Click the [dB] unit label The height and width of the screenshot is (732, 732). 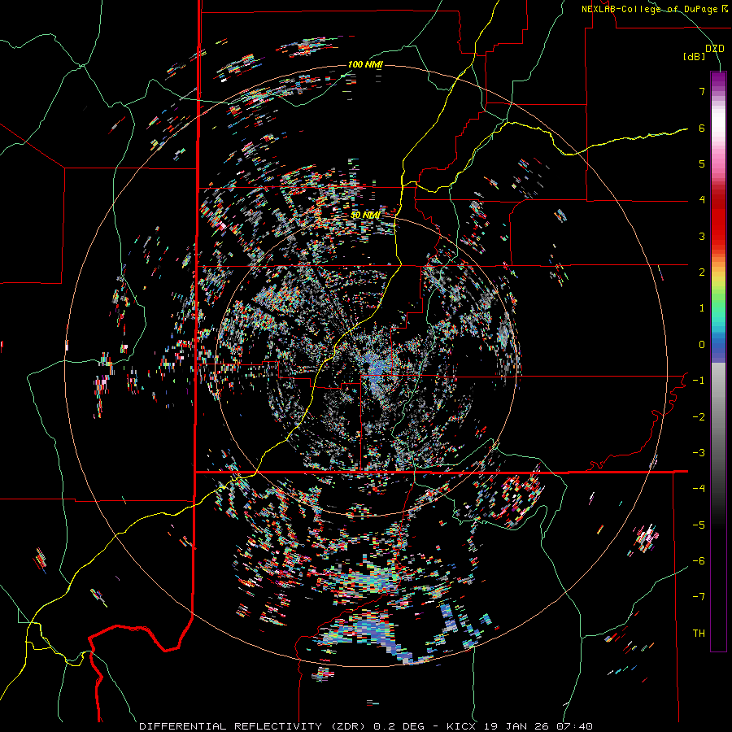pyautogui.click(x=695, y=57)
